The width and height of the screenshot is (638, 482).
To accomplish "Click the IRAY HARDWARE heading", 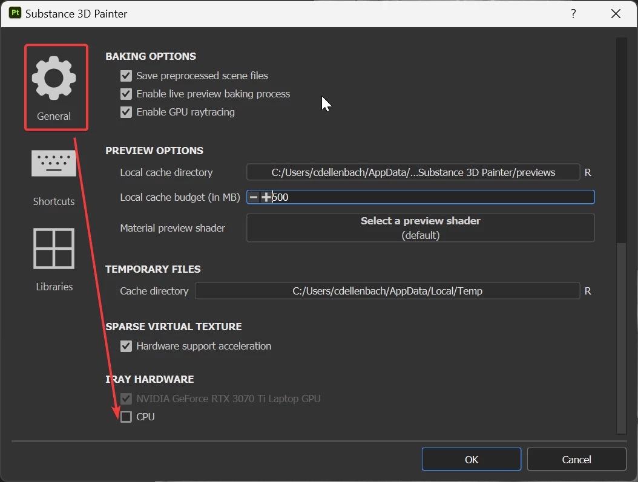I will pyautogui.click(x=150, y=379).
